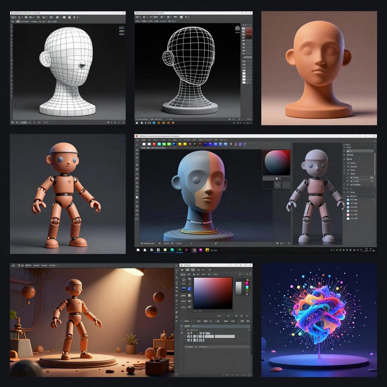
Task: Select the bright blue swatch left of the color field
Action: [x=189, y=289]
